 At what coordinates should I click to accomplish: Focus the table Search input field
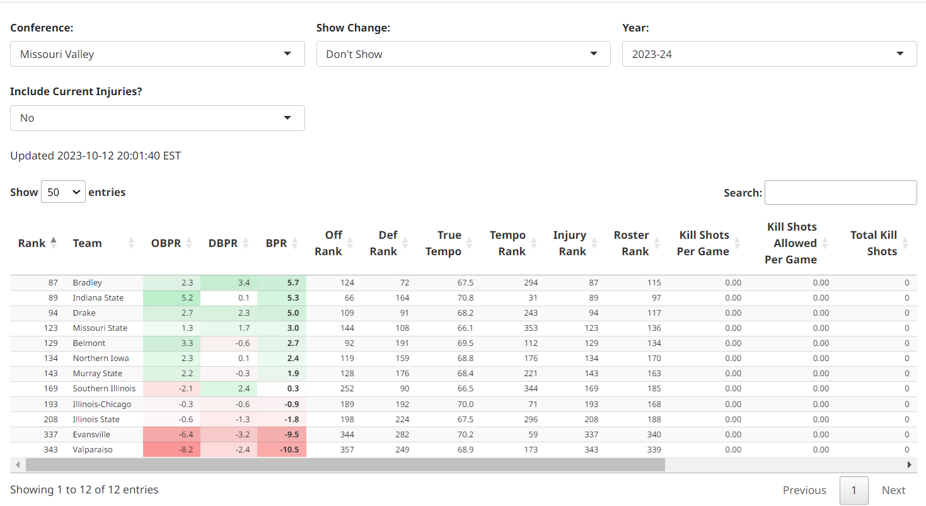tap(841, 193)
